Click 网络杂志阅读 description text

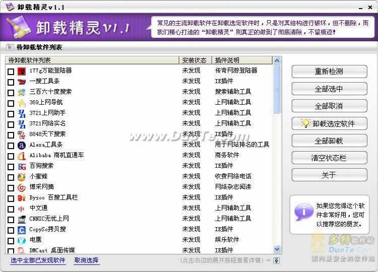(x=233, y=187)
